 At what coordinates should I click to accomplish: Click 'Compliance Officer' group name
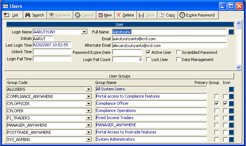pos(112,103)
